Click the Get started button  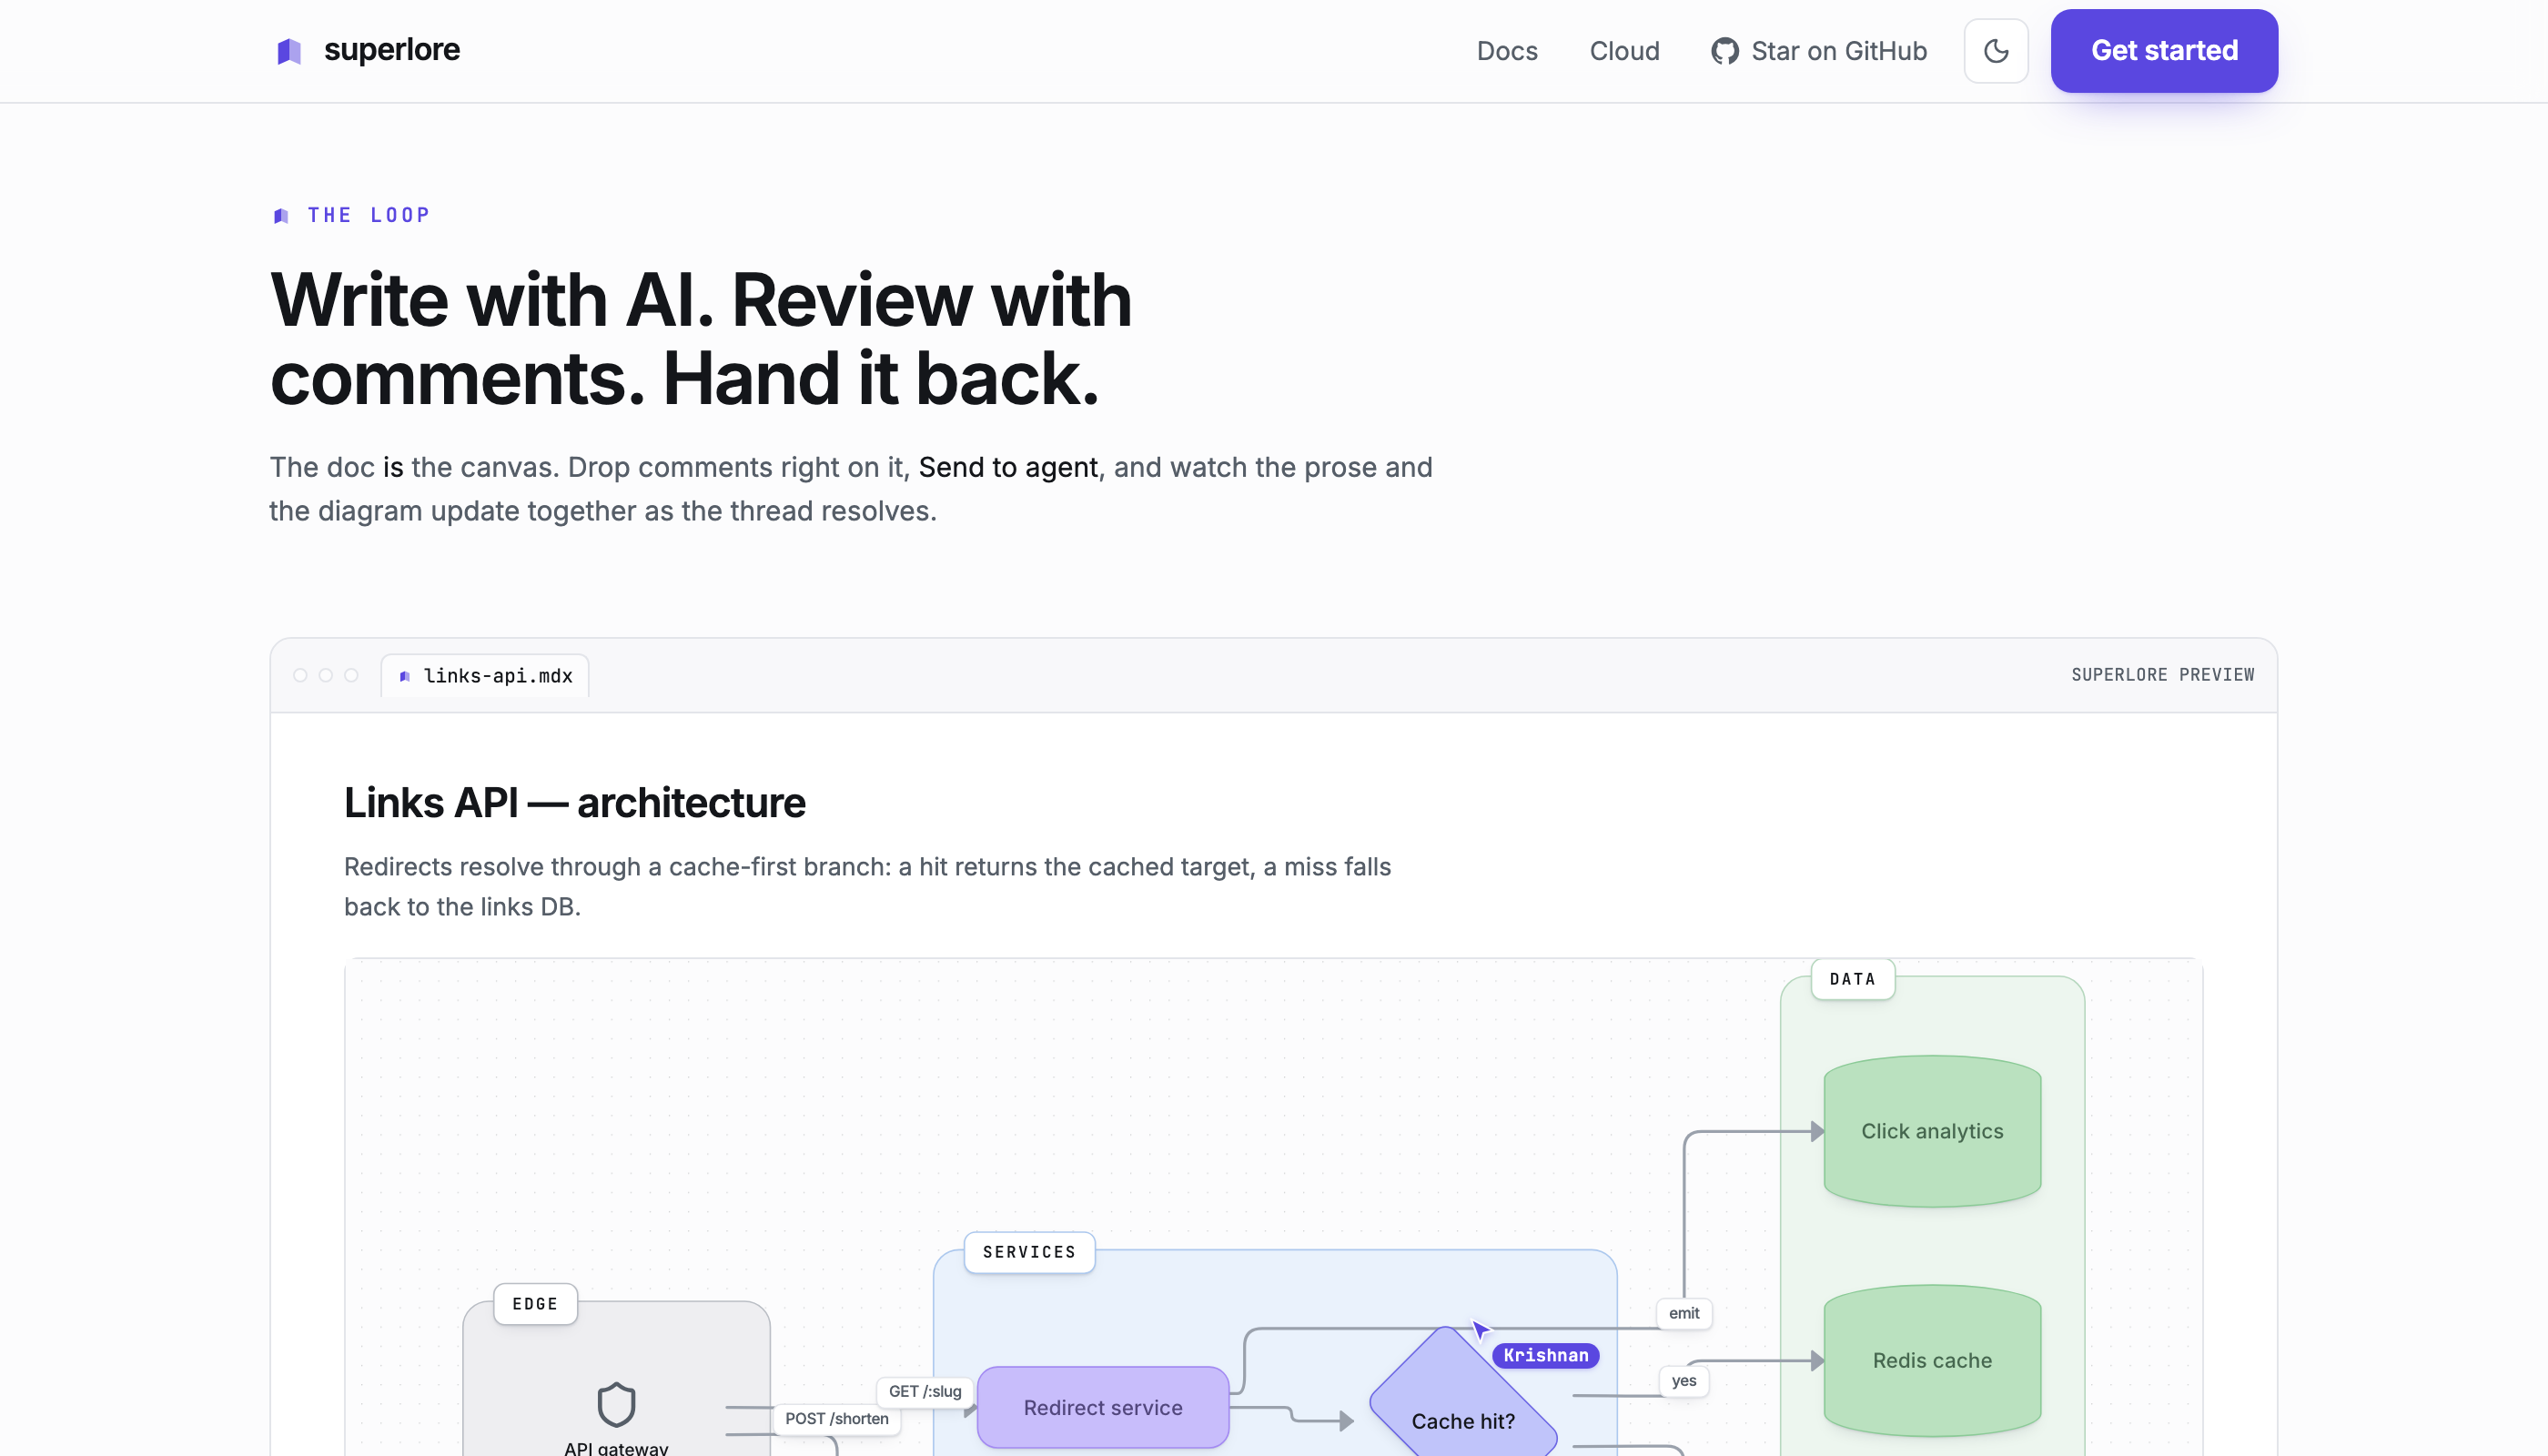[x=2164, y=51]
